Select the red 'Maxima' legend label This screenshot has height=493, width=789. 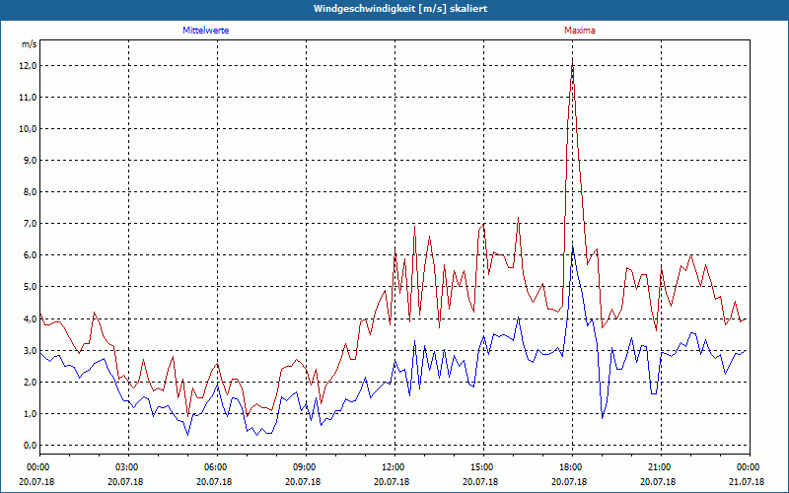580,31
